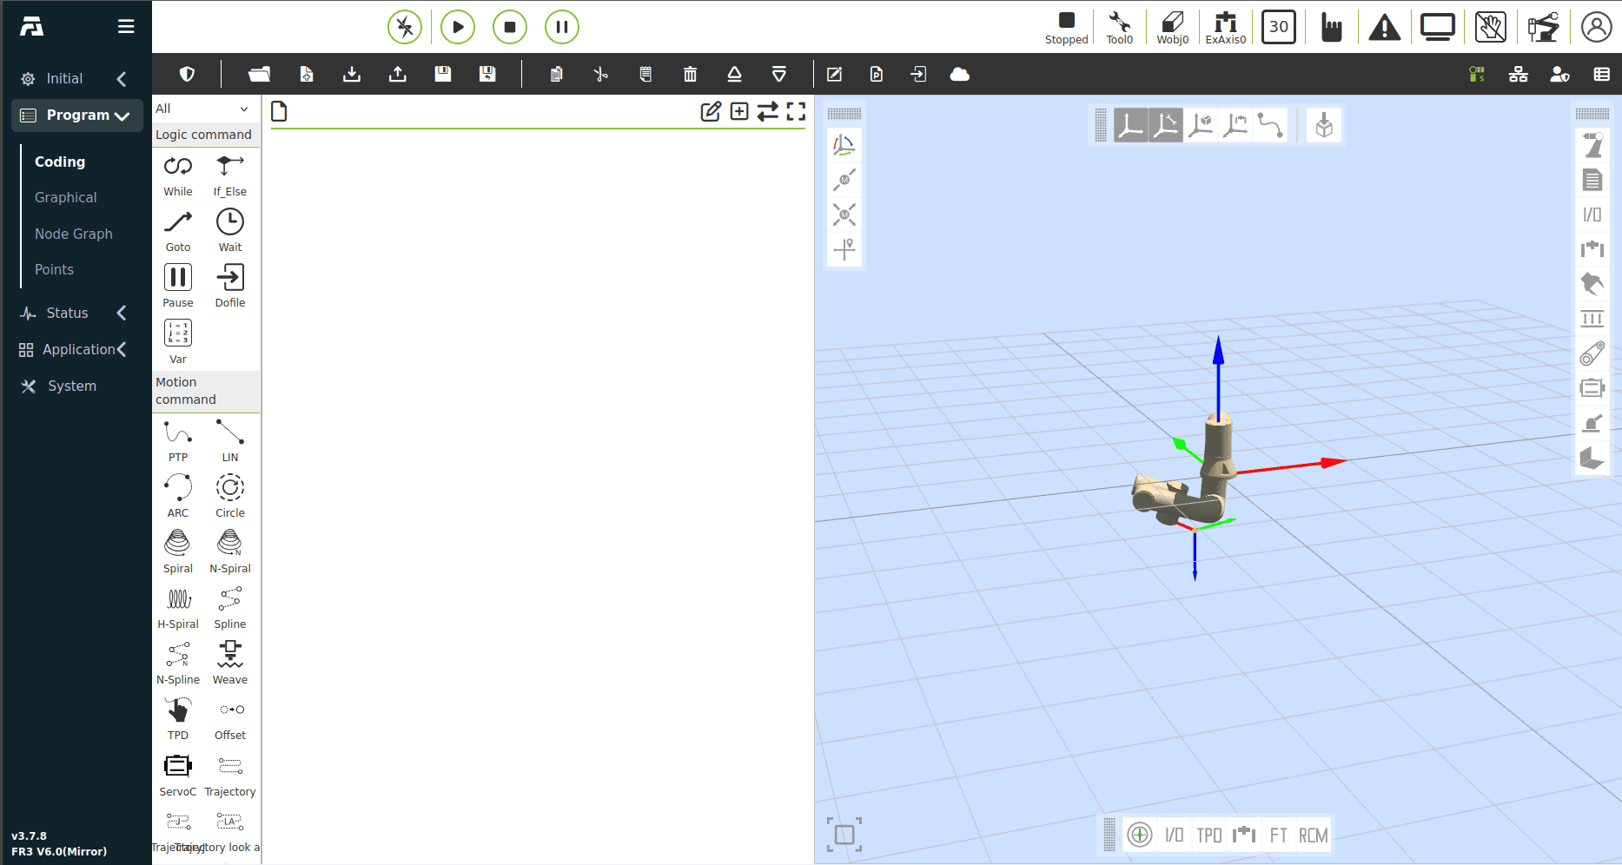Image resolution: width=1622 pixels, height=865 pixels.
Task: Pause the running program
Action: pos(562,27)
